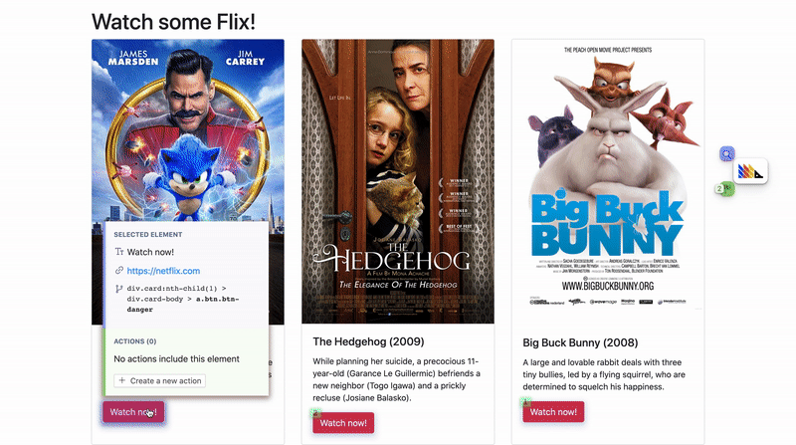Open the PostHog toolbar logo button
The image size is (796, 445).
pyautogui.click(x=750, y=171)
